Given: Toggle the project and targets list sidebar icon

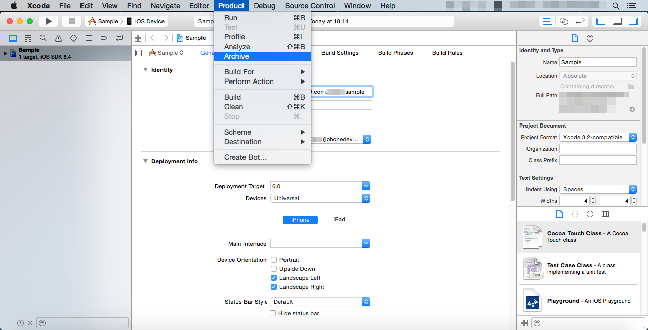Looking at the screenshot, I should pyautogui.click(x=139, y=53).
